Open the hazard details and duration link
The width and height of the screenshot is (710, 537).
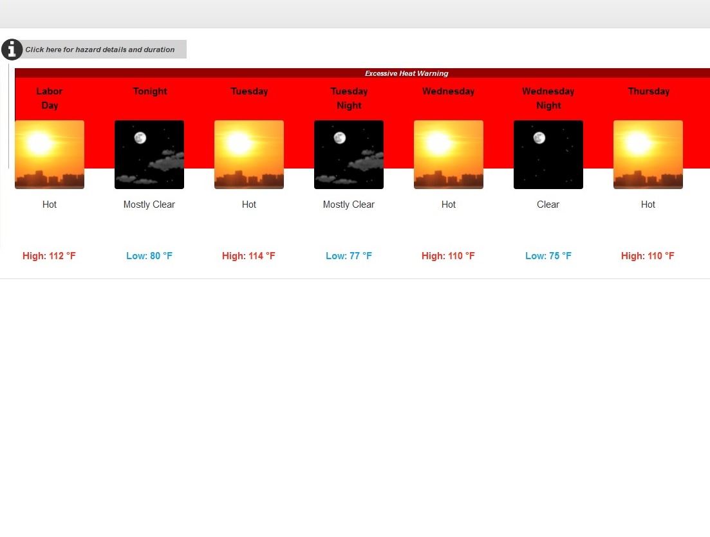(100, 50)
